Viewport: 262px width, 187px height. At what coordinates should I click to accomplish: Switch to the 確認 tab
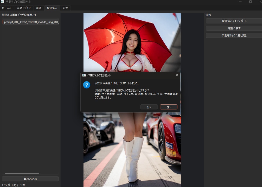39,8
